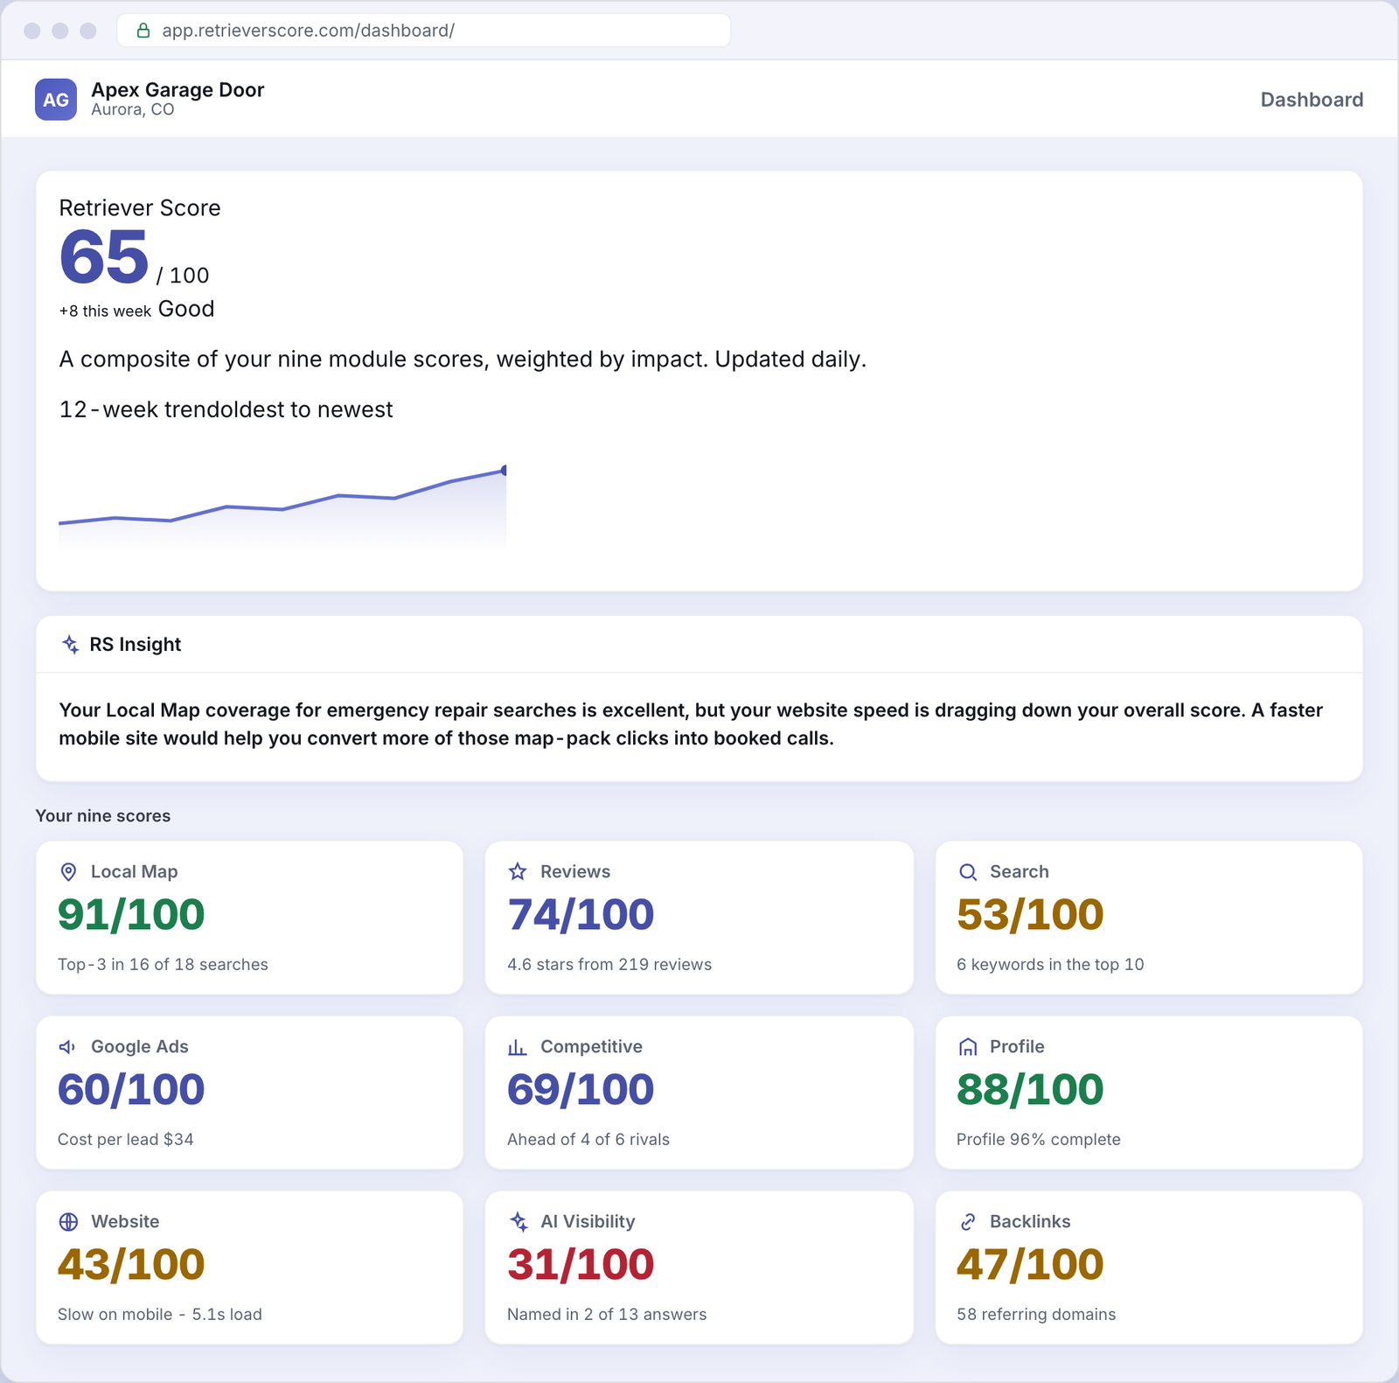The width and height of the screenshot is (1399, 1383).
Task: Click '4.6 stars from 219 reviews'
Action: [609, 965]
